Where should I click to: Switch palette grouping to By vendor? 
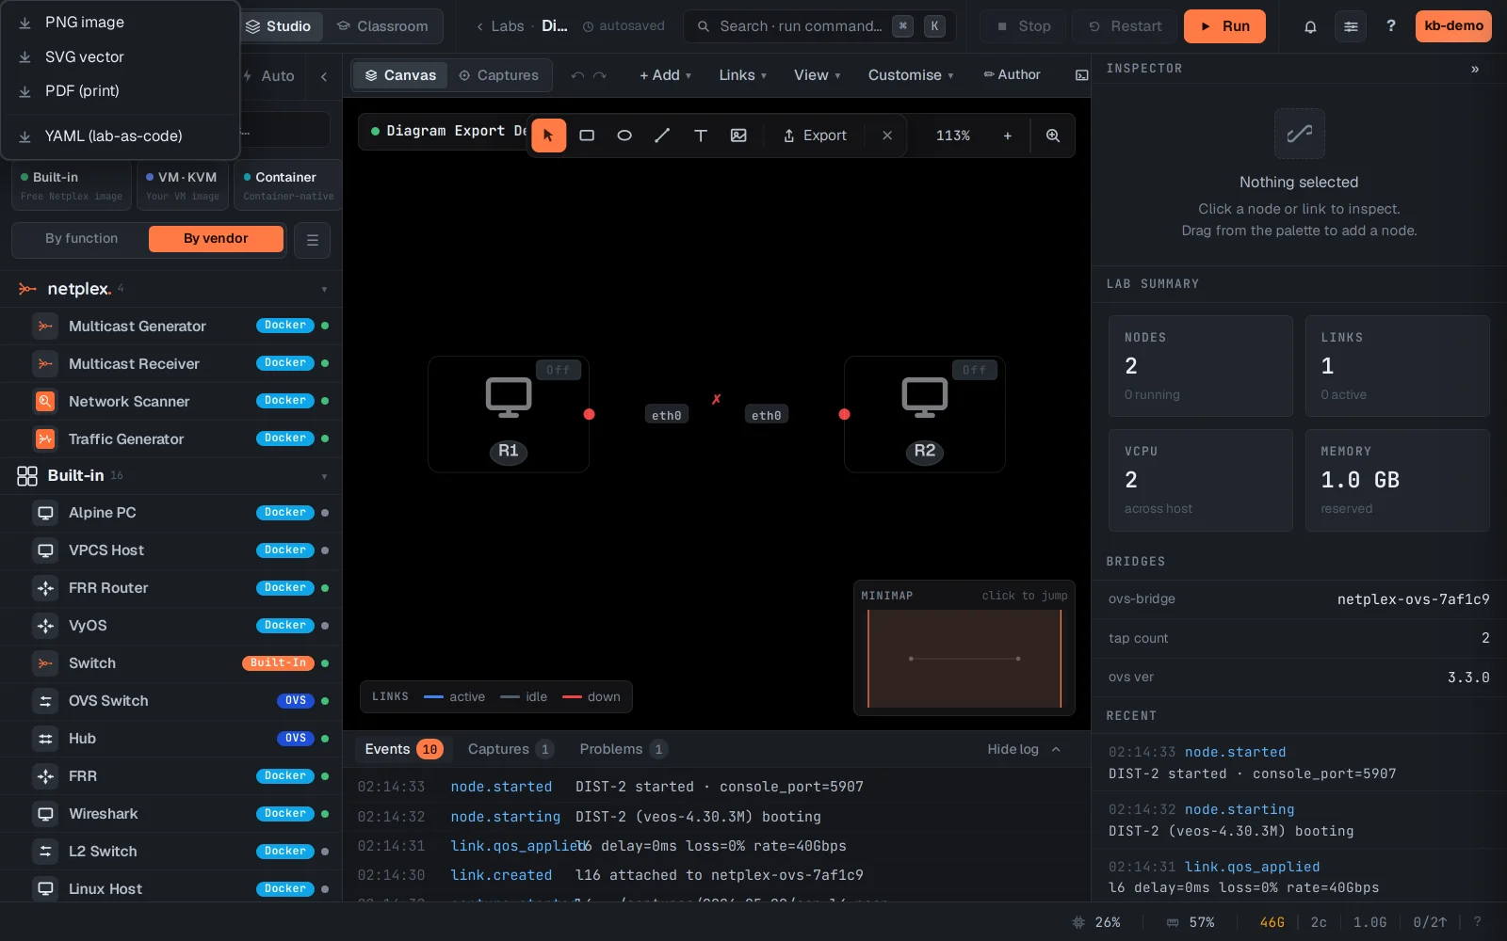(x=216, y=239)
